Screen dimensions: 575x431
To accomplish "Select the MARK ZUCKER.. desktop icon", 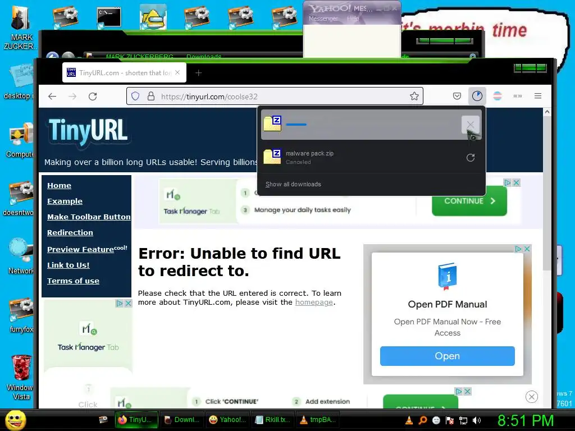I will coord(21,29).
